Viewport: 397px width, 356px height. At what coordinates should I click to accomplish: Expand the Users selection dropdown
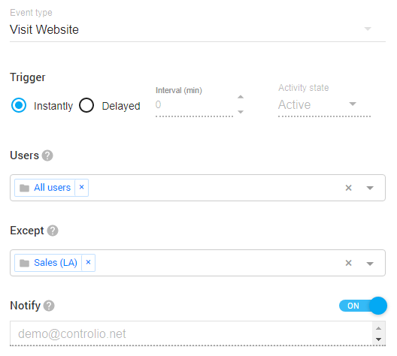tap(370, 188)
